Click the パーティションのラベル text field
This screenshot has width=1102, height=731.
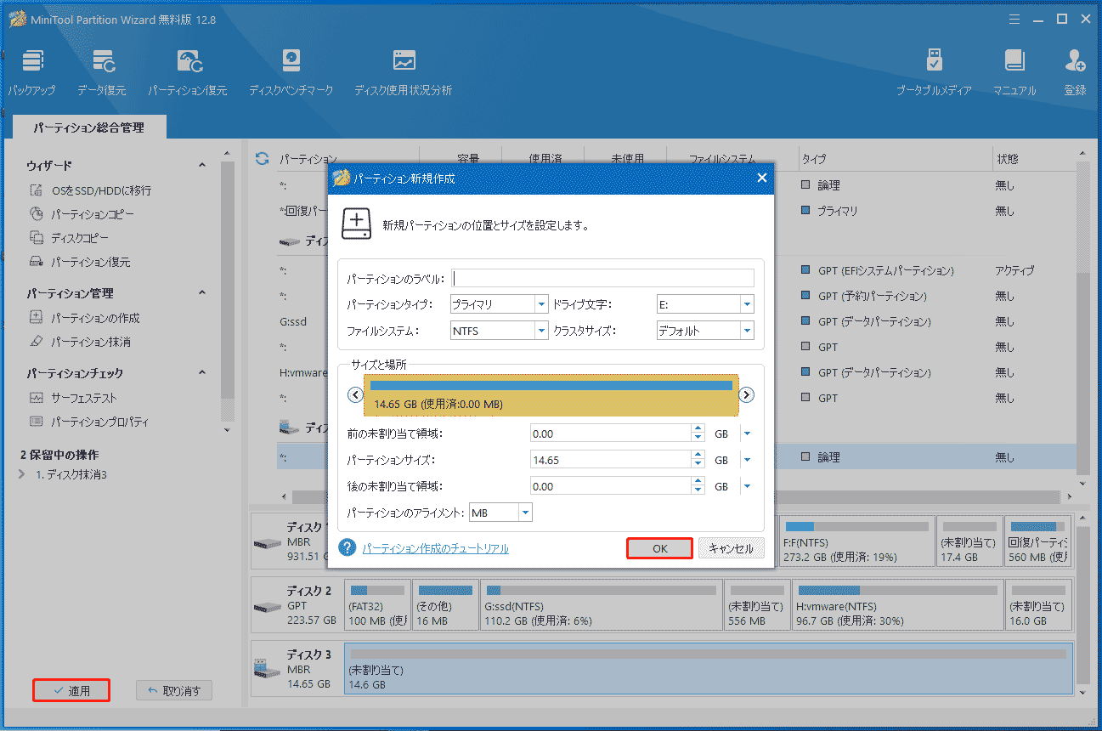pos(603,278)
